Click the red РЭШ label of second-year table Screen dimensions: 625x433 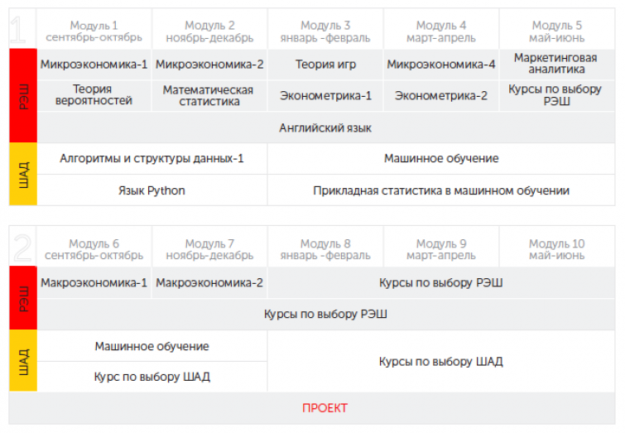point(23,298)
